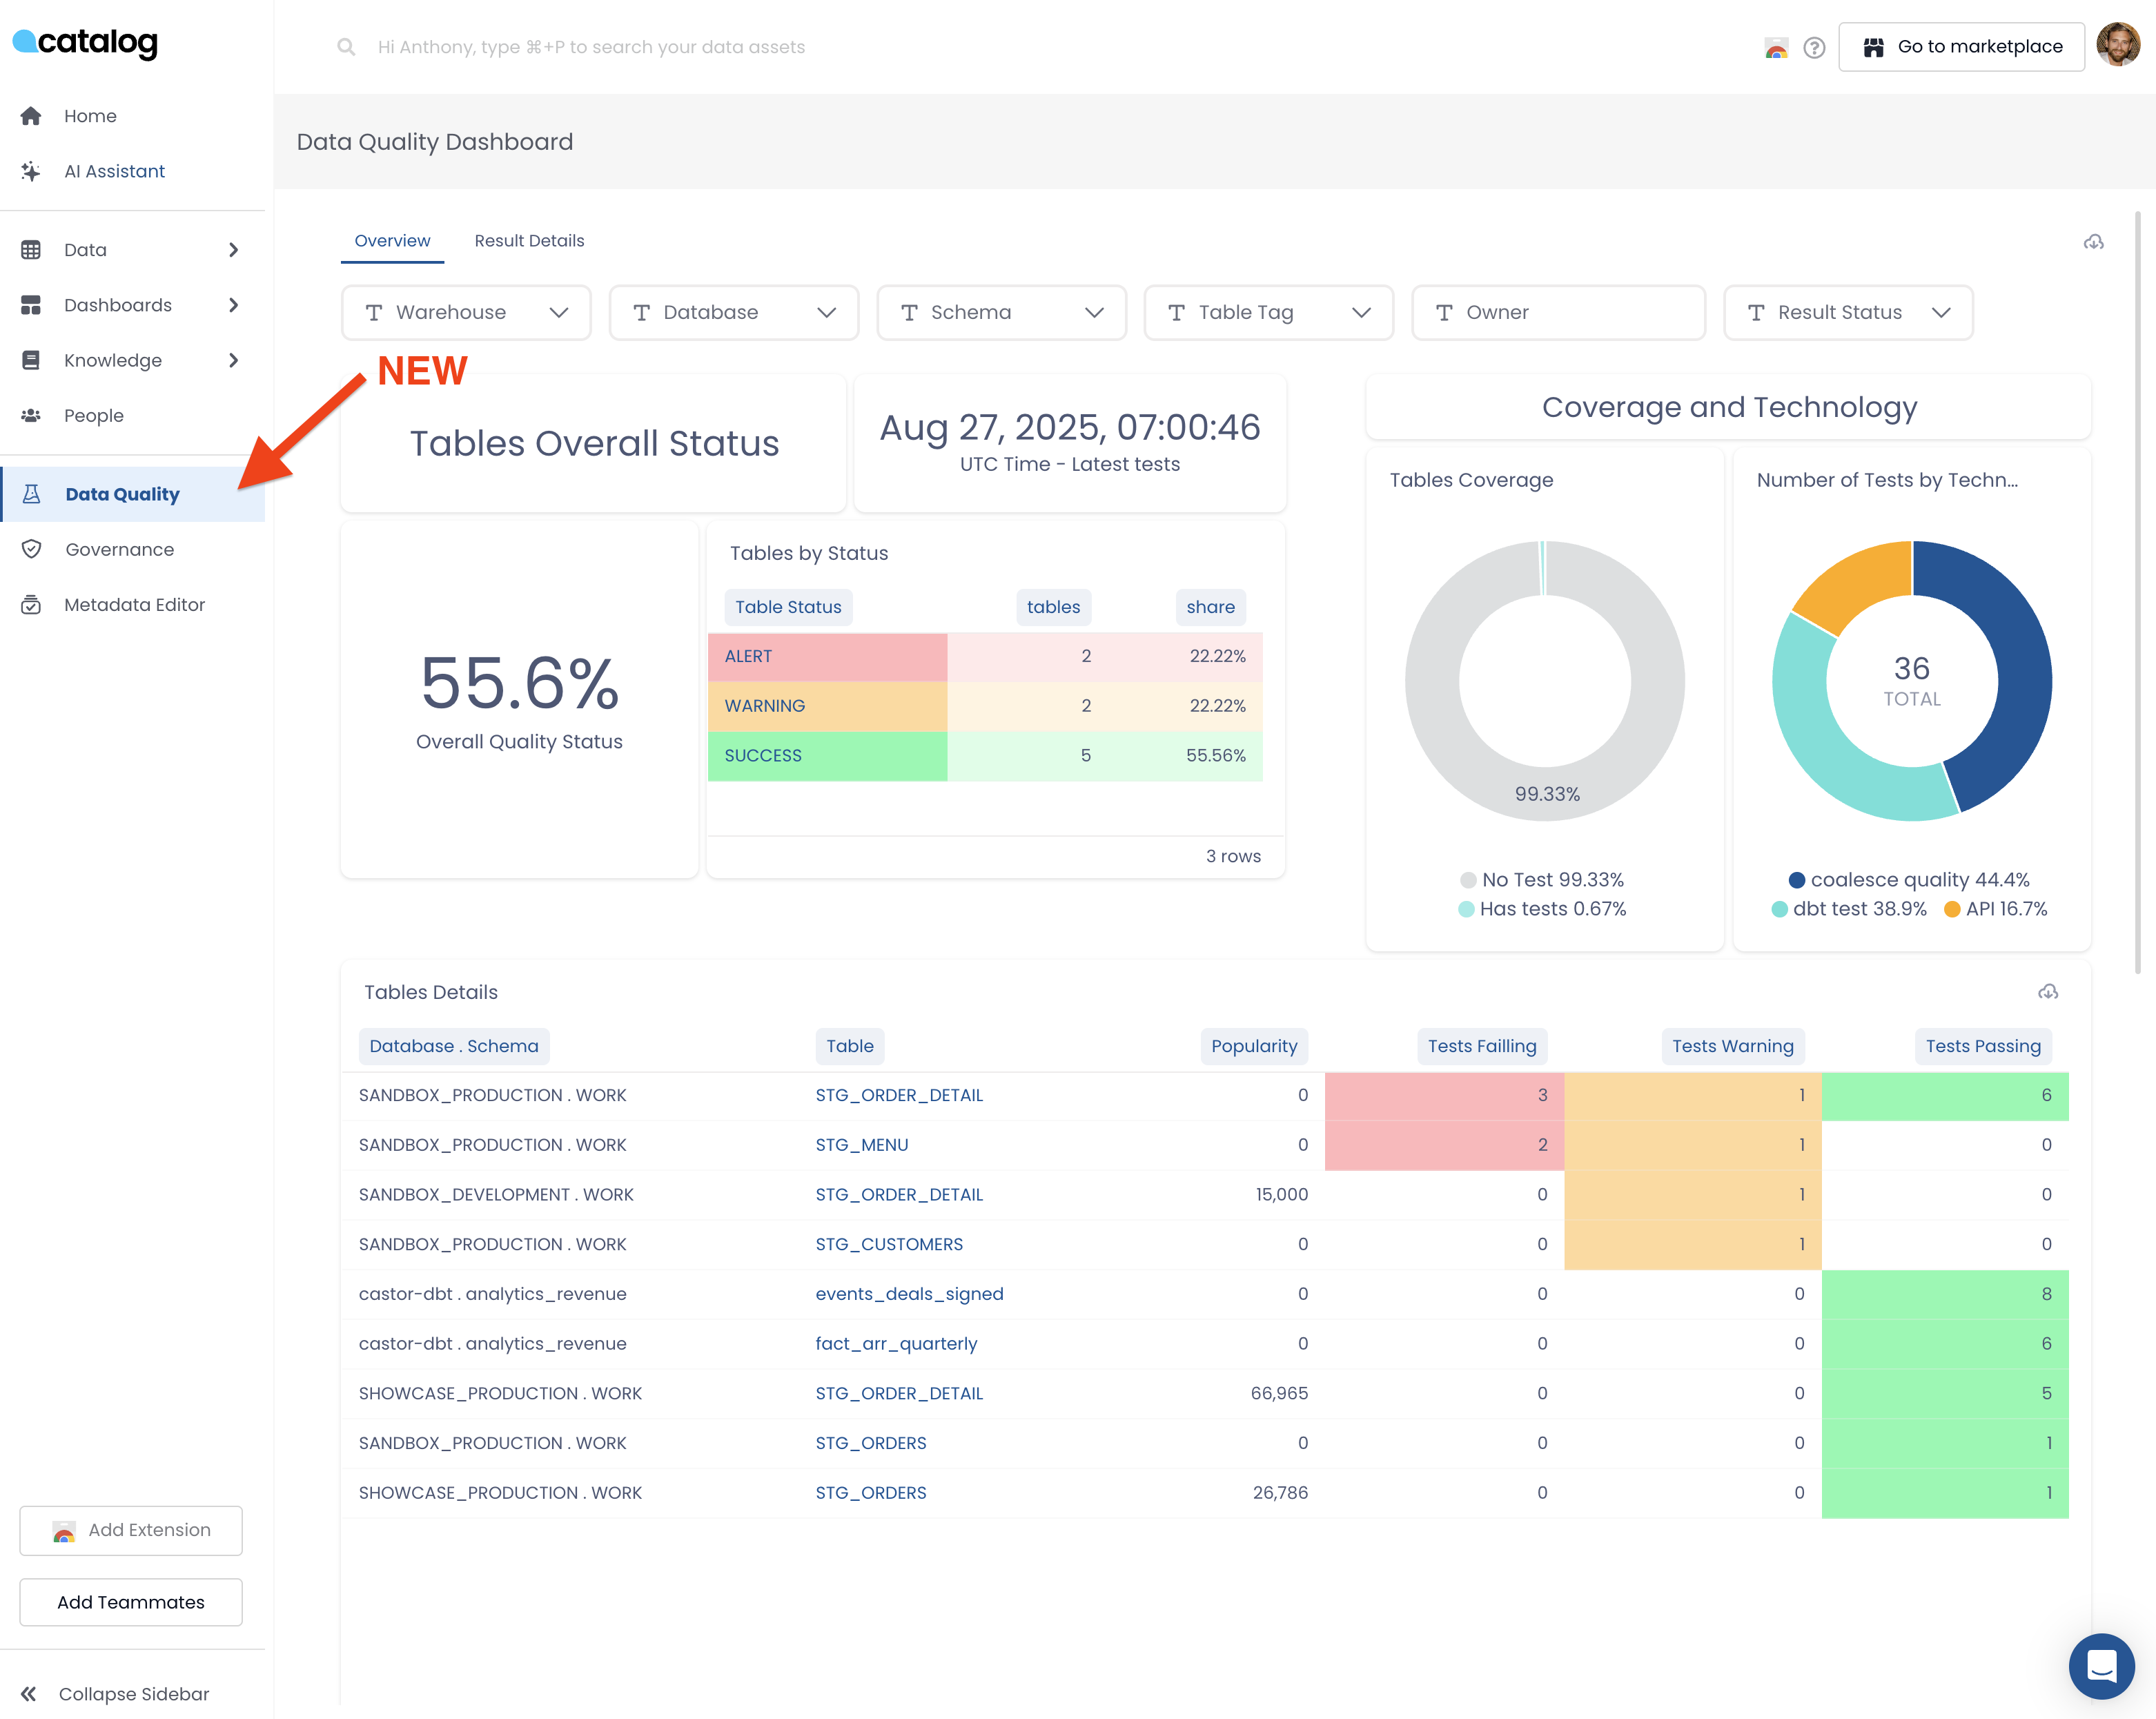Open the STG_CUSTOMERS table link

(x=889, y=1244)
